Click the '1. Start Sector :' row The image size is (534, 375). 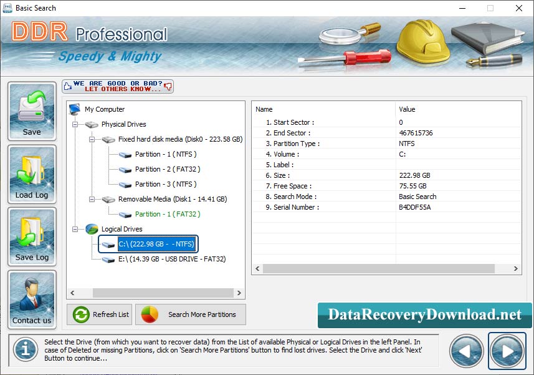(x=387, y=122)
